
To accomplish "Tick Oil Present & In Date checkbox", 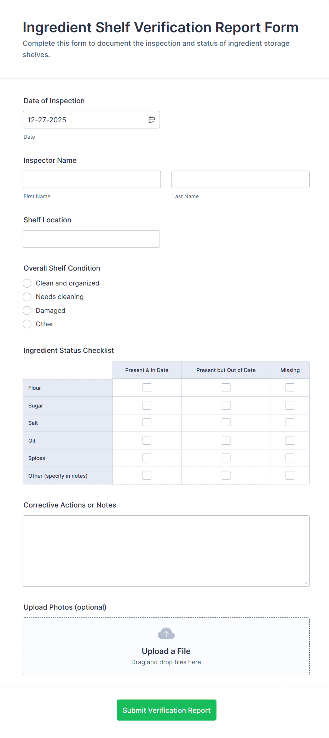I will [x=147, y=440].
